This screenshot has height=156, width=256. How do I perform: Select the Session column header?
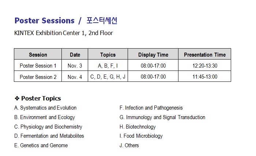[38, 55]
